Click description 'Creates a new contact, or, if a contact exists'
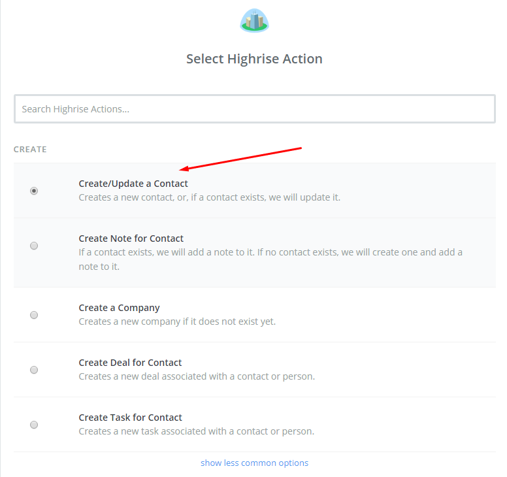 click(x=210, y=197)
